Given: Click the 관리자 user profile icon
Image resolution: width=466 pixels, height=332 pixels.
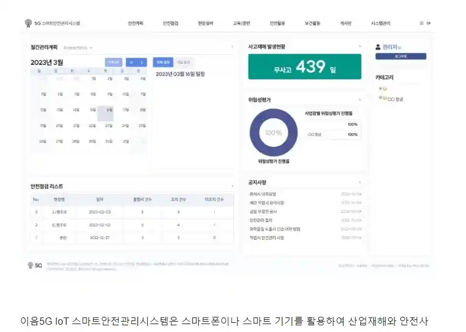Looking at the screenshot, I should pyautogui.click(x=378, y=46).
